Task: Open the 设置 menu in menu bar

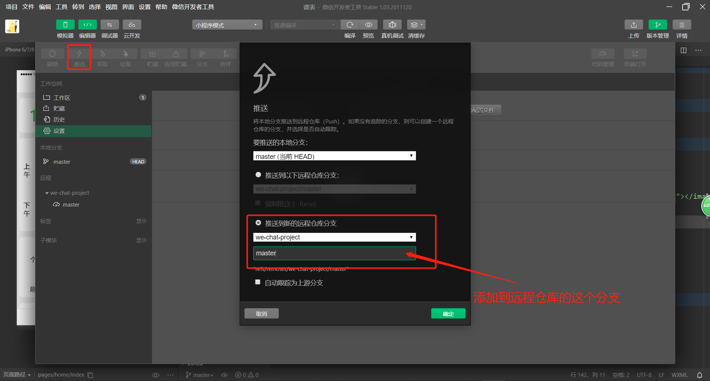Action: (x=145, y=7)
